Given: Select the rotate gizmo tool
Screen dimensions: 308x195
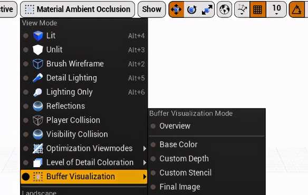Looking at the screenshot, I should (192, 9).
